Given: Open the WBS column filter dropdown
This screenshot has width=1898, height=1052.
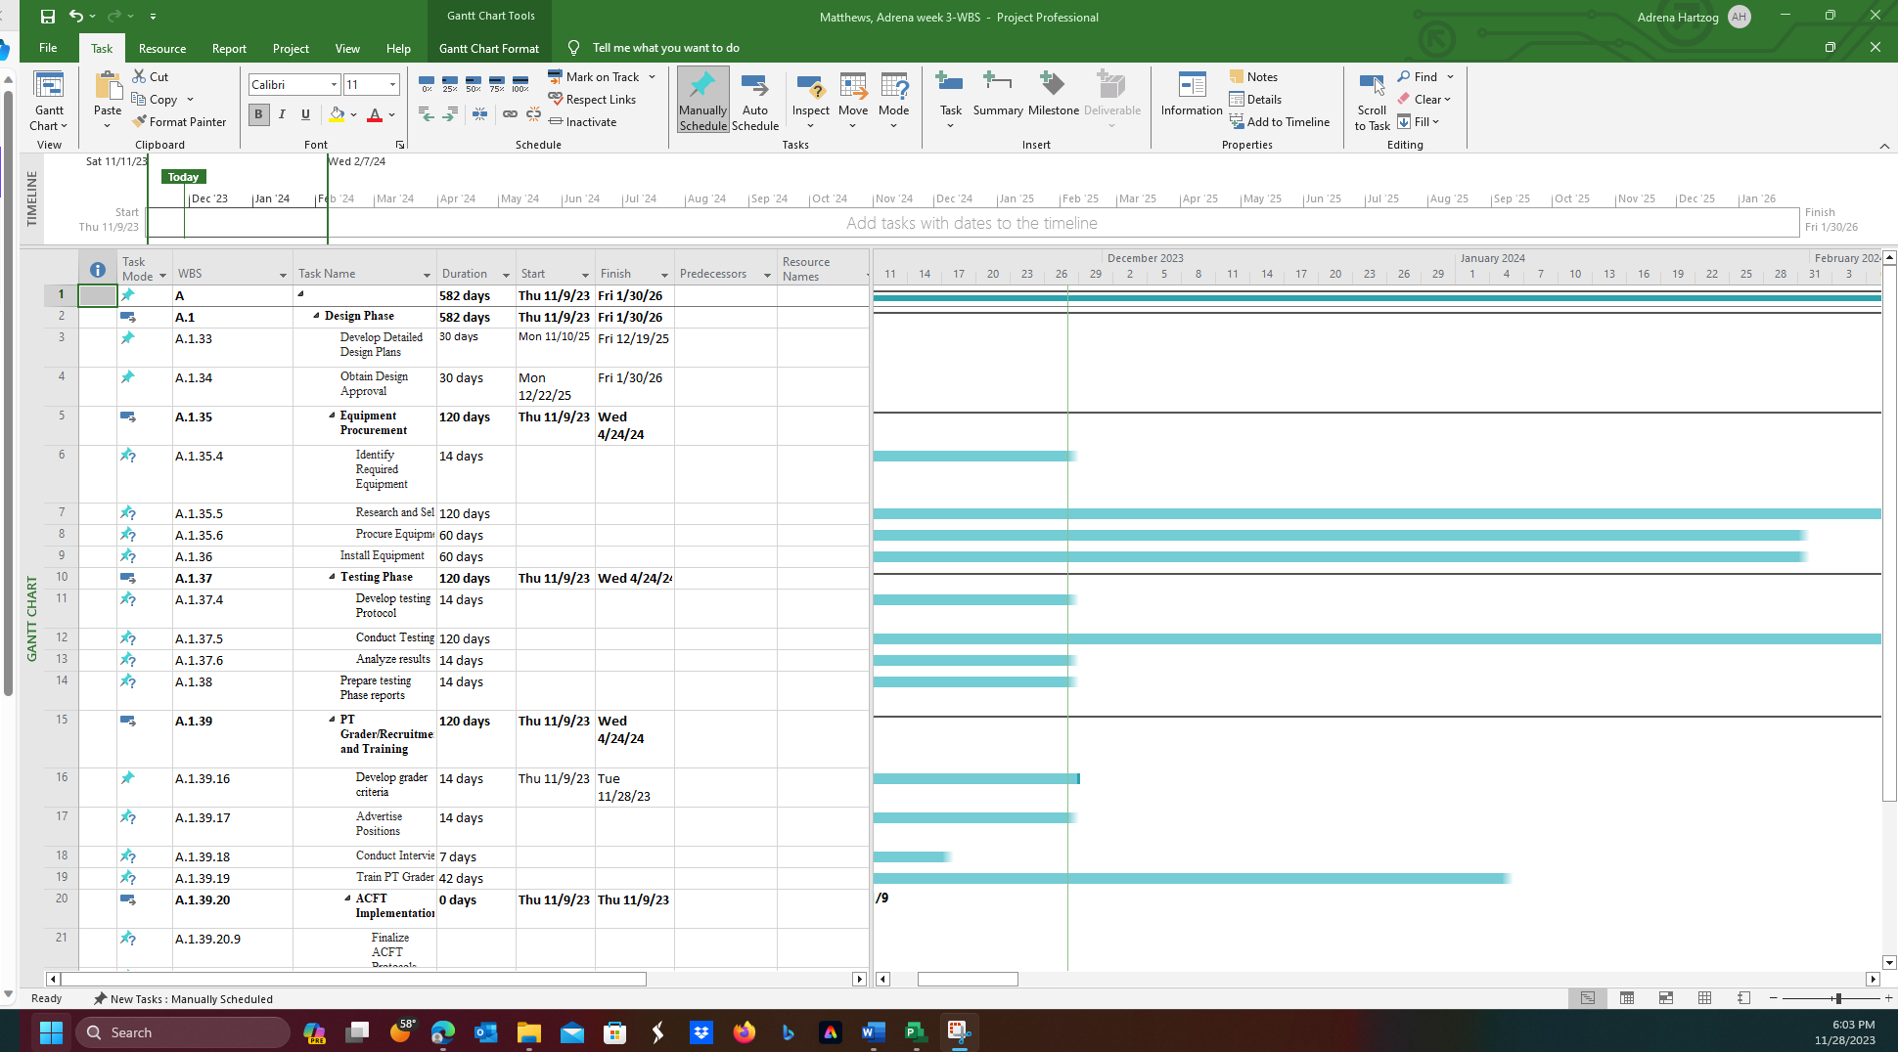Looking at the screenshot, I should pos(283,276).
